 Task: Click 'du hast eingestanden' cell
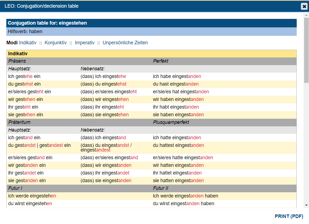tap(176, 84)
